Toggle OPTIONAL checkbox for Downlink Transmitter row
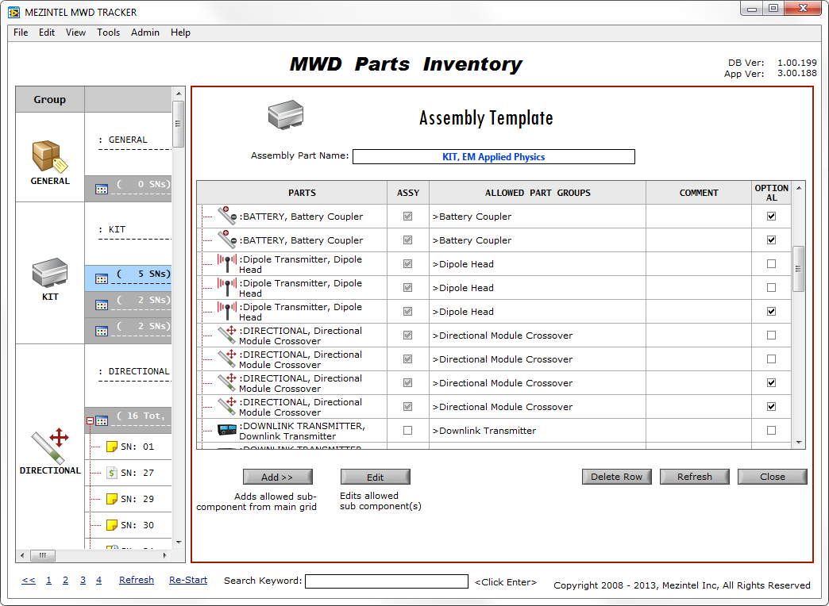The width and height of the screenshot is (829, 606). coord(771,430)
